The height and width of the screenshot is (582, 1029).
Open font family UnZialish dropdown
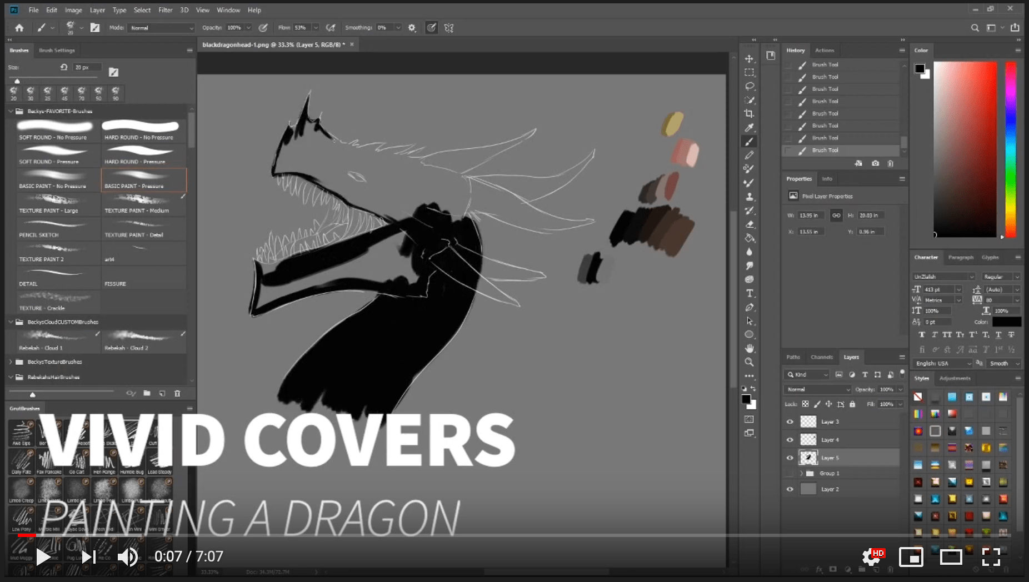coord(943,277)
